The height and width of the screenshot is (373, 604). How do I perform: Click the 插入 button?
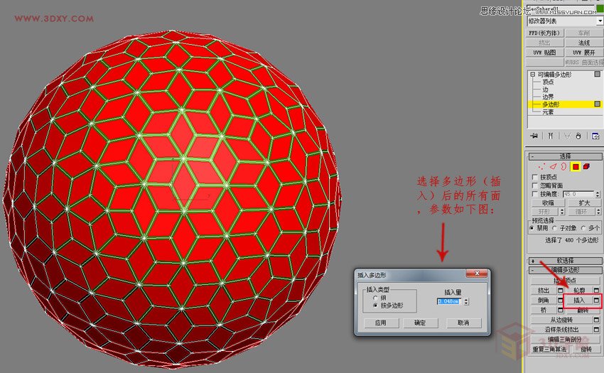pos(579,301)
